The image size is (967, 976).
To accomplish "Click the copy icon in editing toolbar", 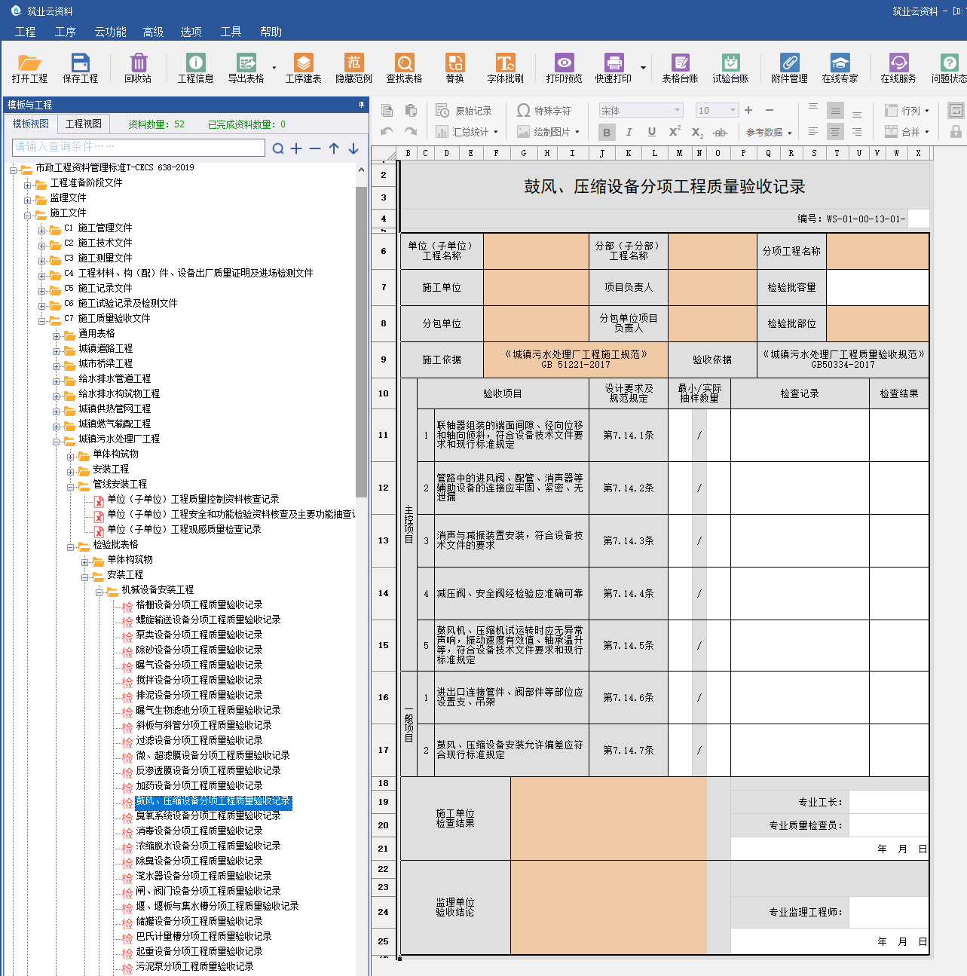I will 387,111.
